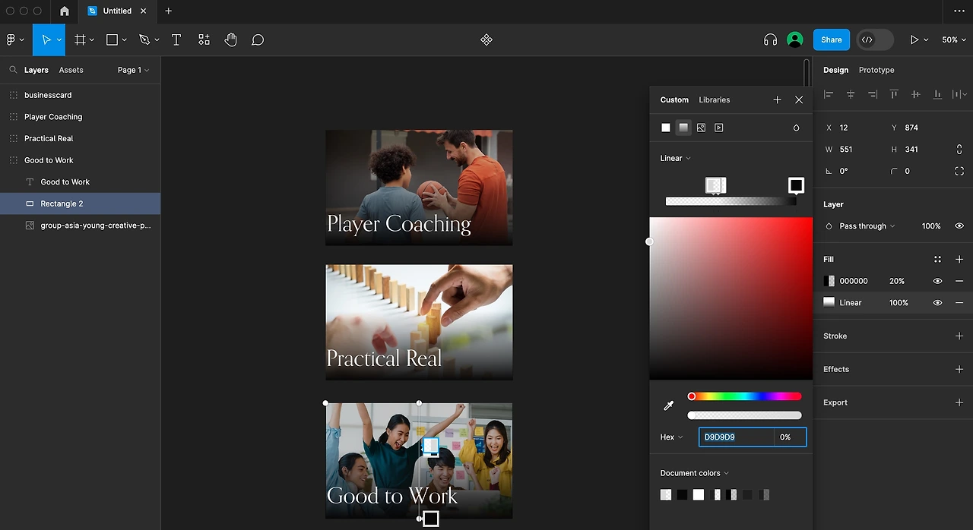This screenshot has height=530, width=973.
Task: Open the Page 1 dropdown
Action: tap(133, 70)
